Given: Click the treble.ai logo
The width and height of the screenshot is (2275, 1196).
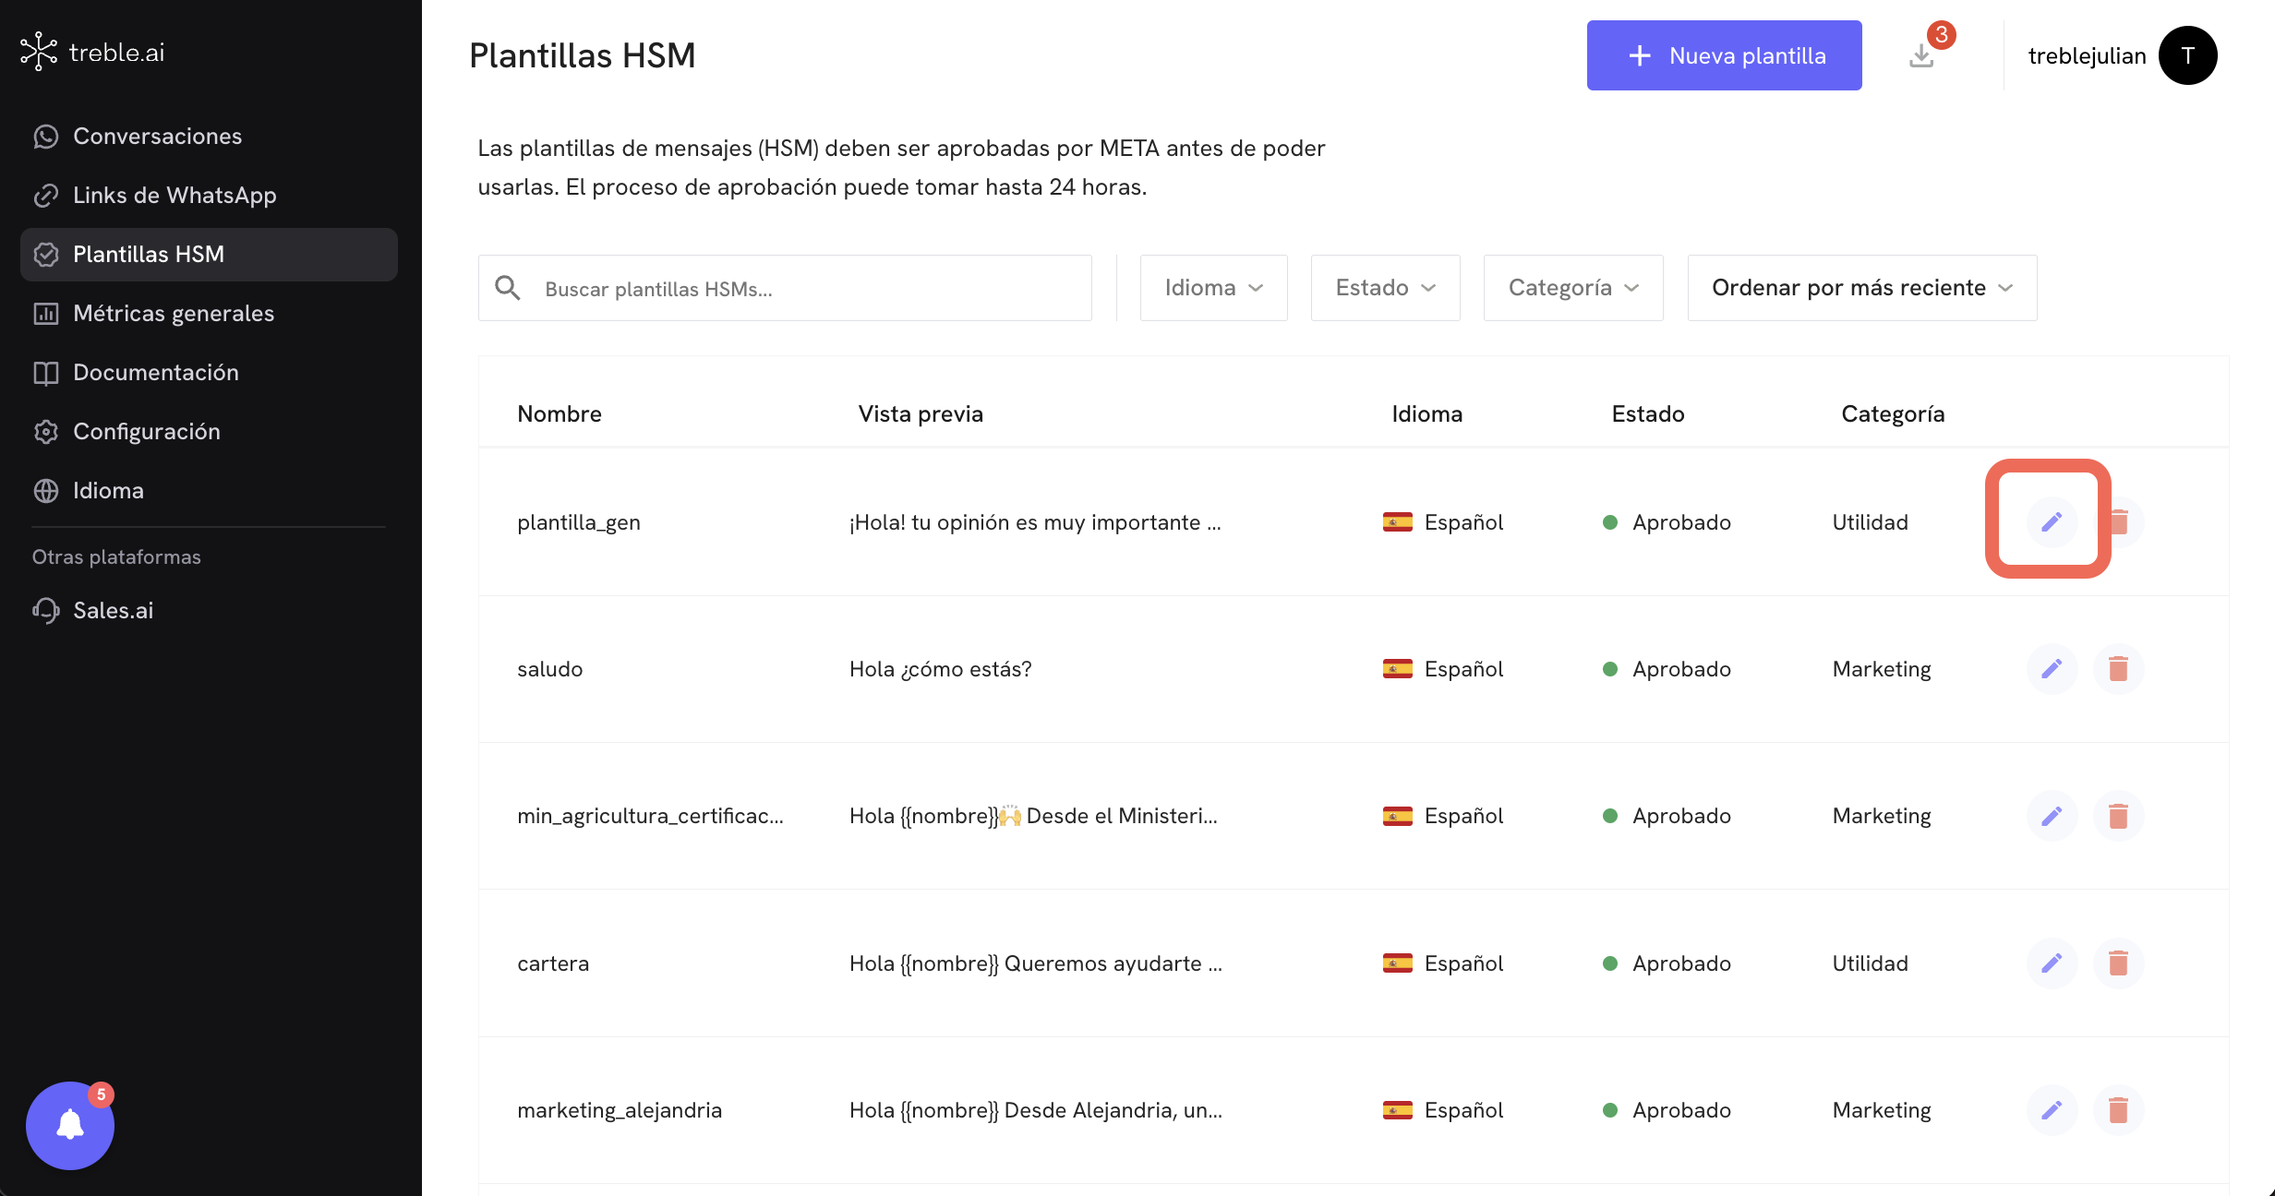Looking at the screenshot, I should pos(92,52).
